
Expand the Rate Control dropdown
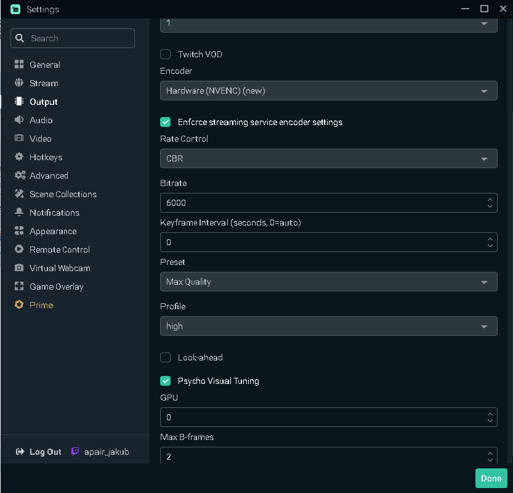pos(328,158)
